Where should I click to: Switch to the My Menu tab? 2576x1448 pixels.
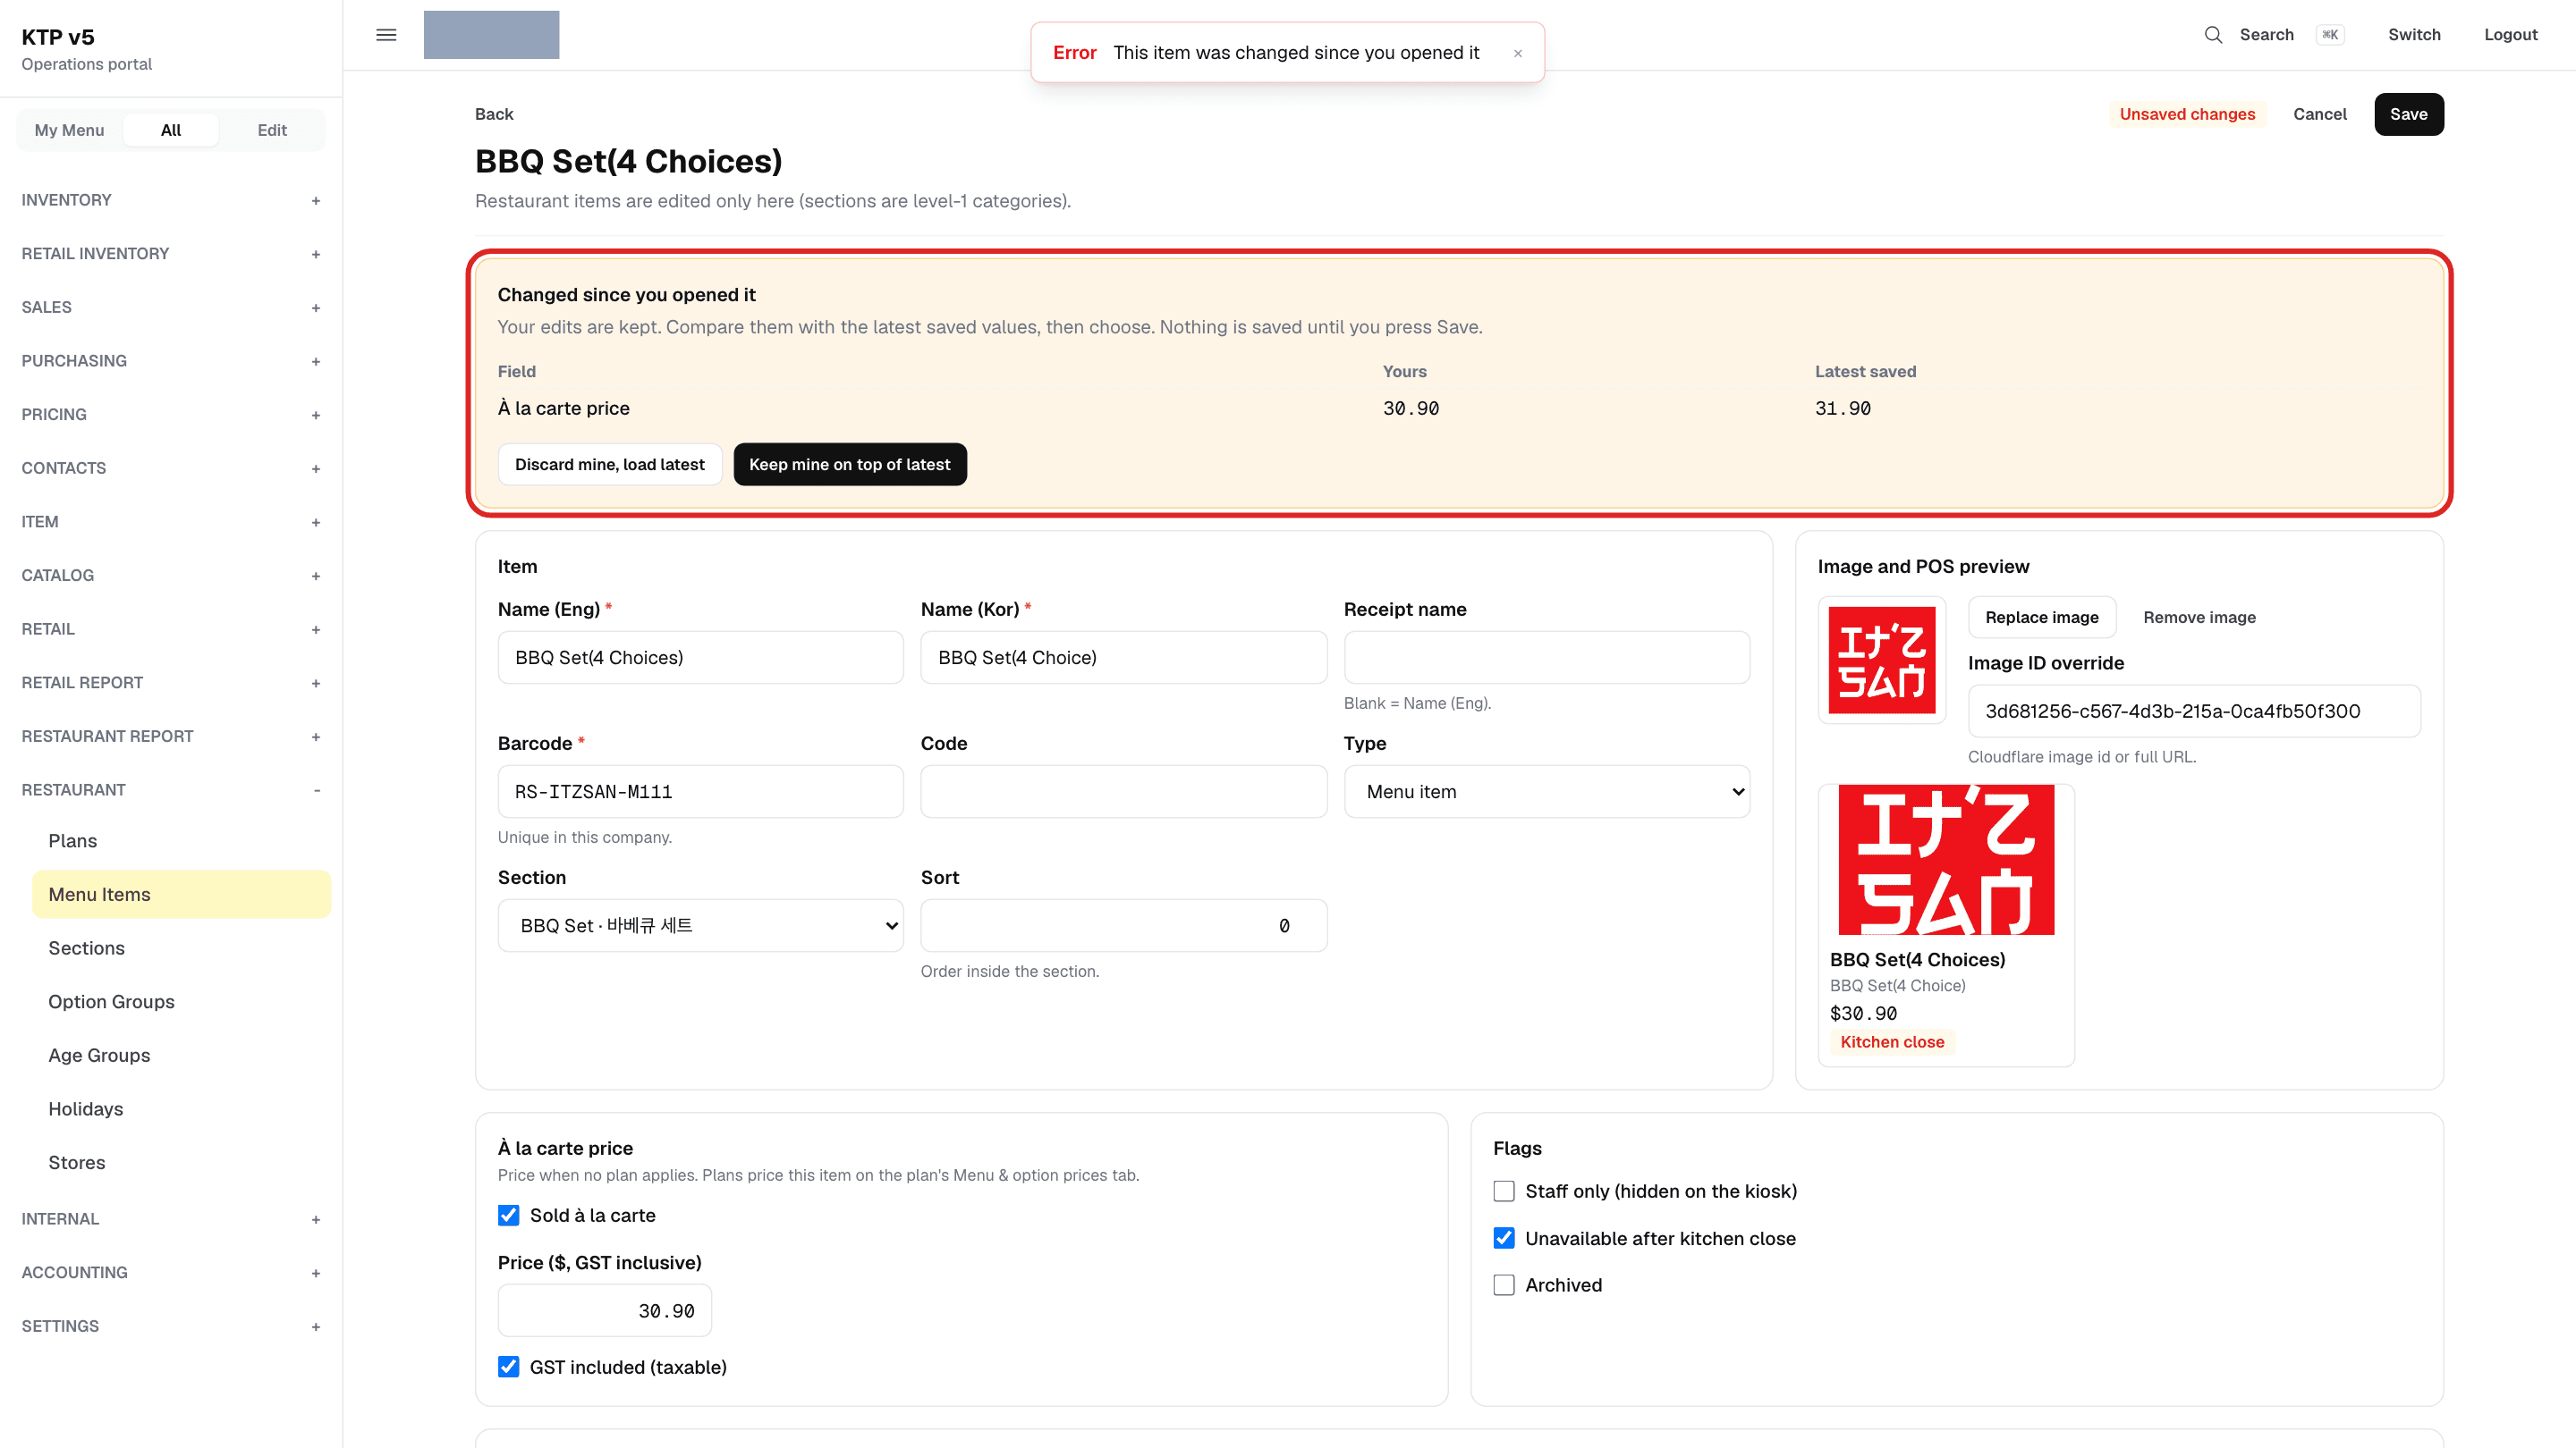pyautogui.click(x=69, y=130)
